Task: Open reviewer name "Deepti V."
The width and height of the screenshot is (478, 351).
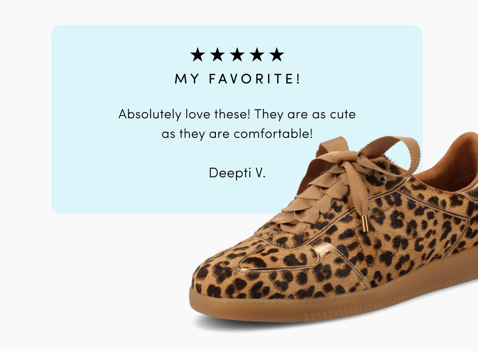Action: click(x=237, y=173)
